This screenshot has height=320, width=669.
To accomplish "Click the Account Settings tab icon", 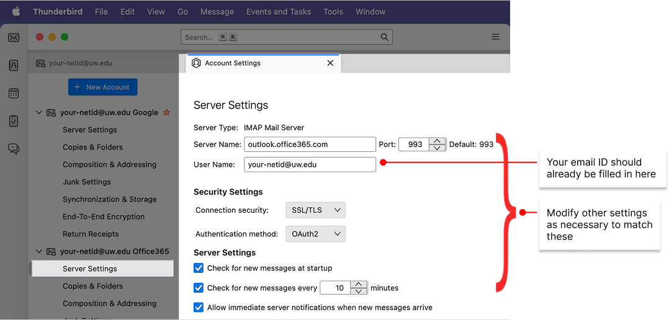I will [x=196, y=63].
